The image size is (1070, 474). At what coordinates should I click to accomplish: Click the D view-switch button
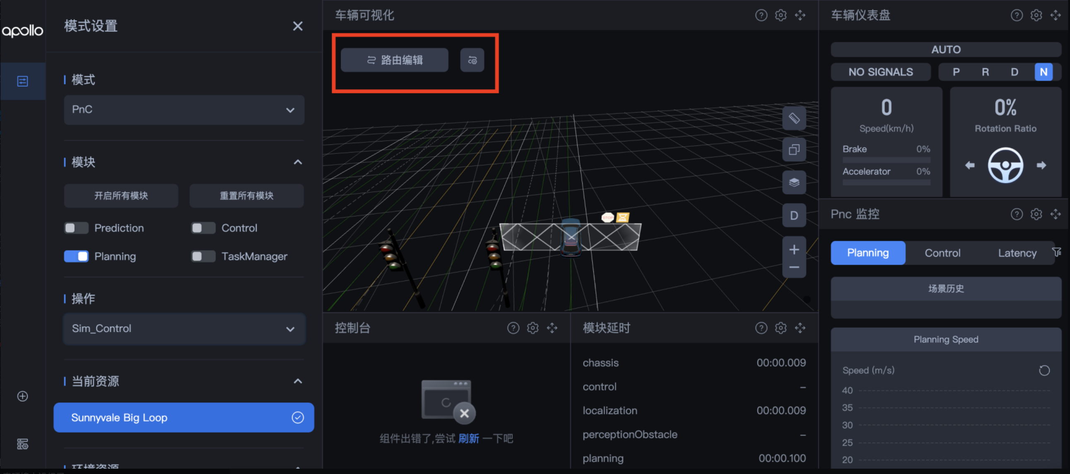pyautogui.click(x=794, y=215)
